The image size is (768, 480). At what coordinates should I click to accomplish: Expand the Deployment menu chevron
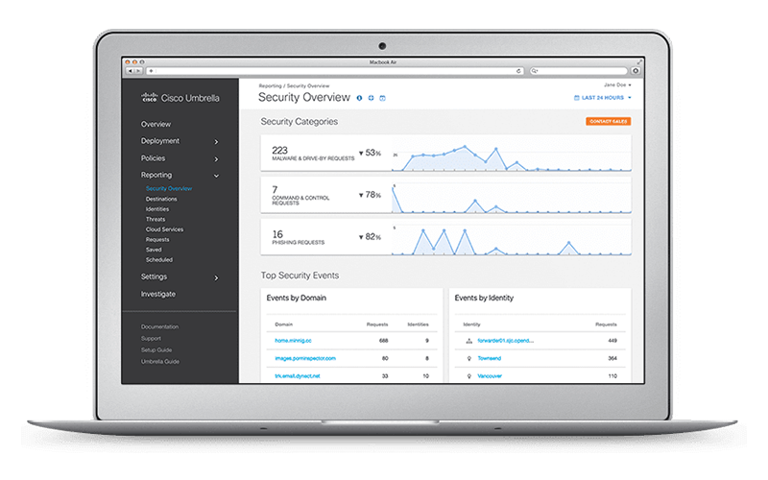(216, 142)
